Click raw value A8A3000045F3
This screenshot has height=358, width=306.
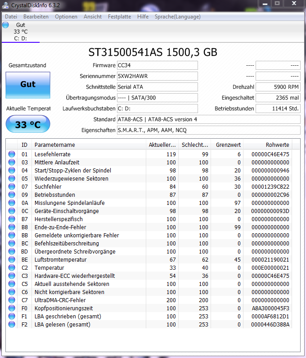click(x=270, y=308)
